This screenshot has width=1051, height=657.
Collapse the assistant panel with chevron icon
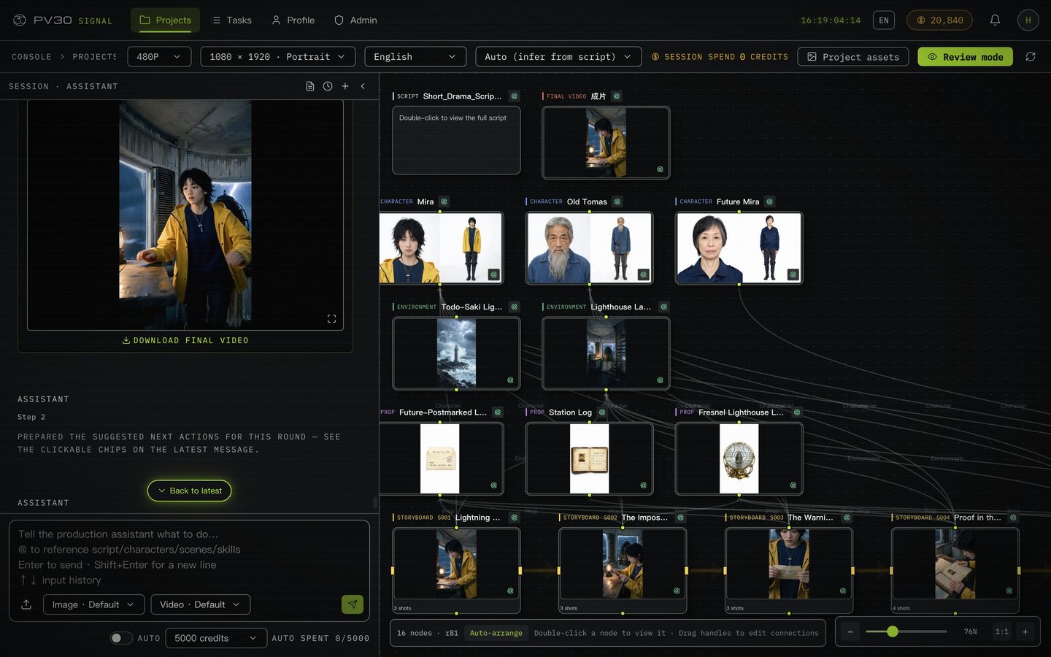363,86
